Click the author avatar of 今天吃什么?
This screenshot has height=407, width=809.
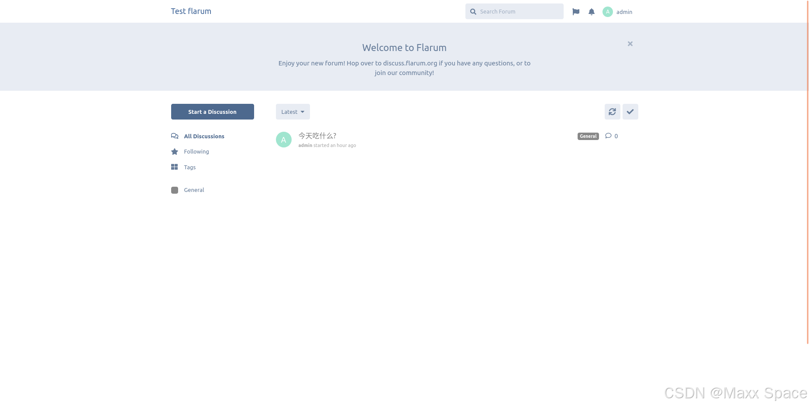284,140
